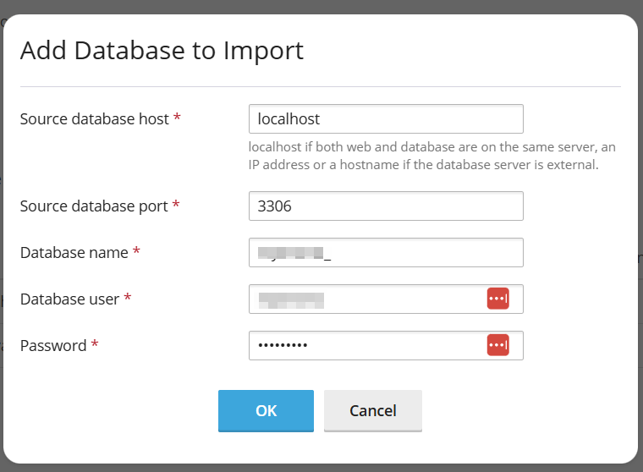This screenshot has width=643, height=472.
Task: Click into the Password field
Action: 386,346
